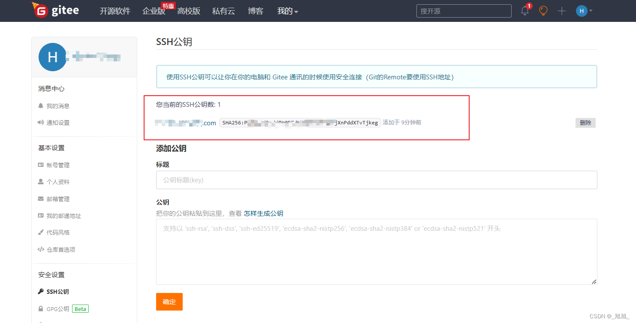Click the person icon beside 个人资料

41,181
